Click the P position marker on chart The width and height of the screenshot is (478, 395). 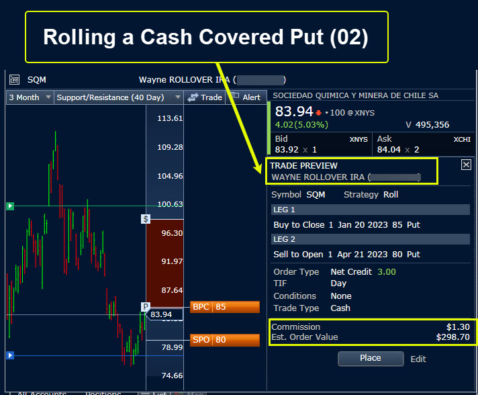click(145, 307)
